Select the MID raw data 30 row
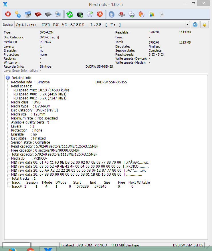The image size is (212, 251). point(77,174)
